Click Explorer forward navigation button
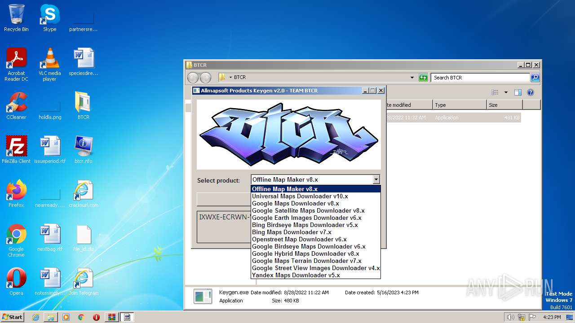Viewport: 575px width, 323px height. click(205, 78)
